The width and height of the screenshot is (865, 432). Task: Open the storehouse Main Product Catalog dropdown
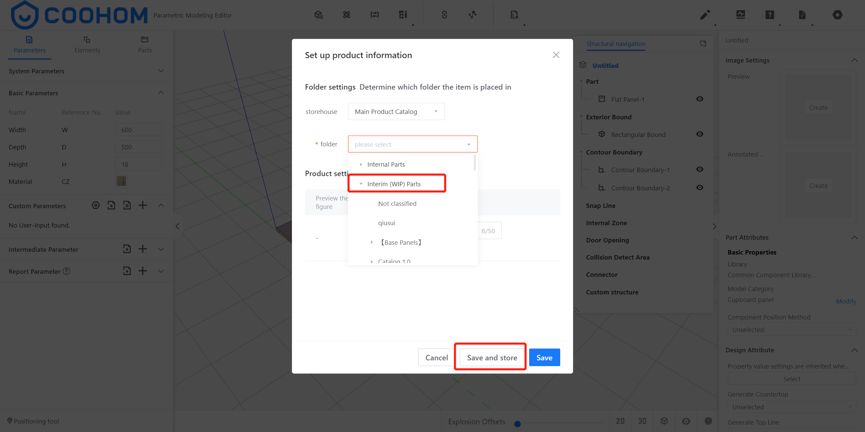[396, 112]
